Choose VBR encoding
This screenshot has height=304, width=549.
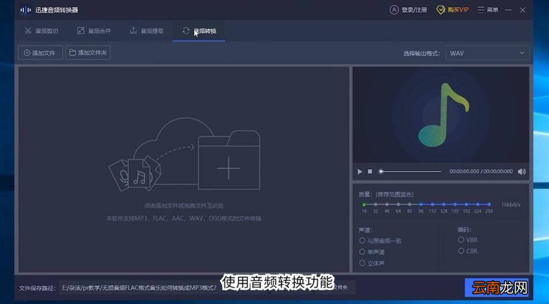pos(468,240)
